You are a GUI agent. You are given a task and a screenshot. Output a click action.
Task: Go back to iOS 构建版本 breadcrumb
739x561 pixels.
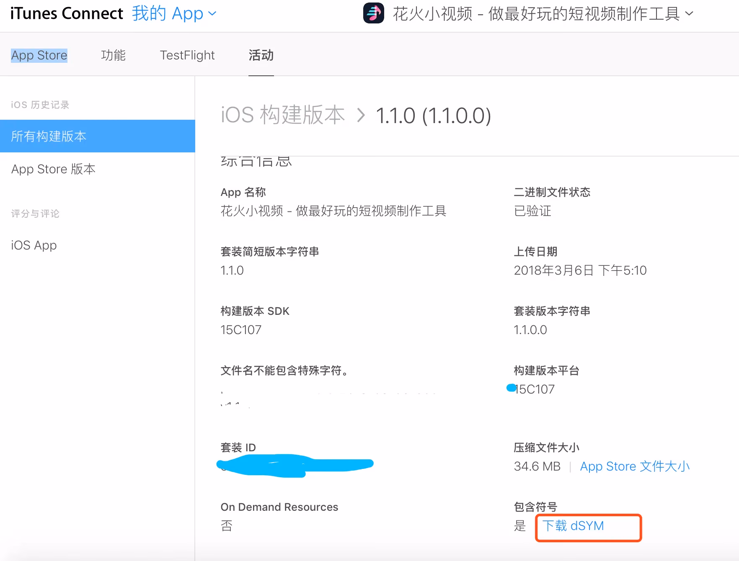pos(283,115)
